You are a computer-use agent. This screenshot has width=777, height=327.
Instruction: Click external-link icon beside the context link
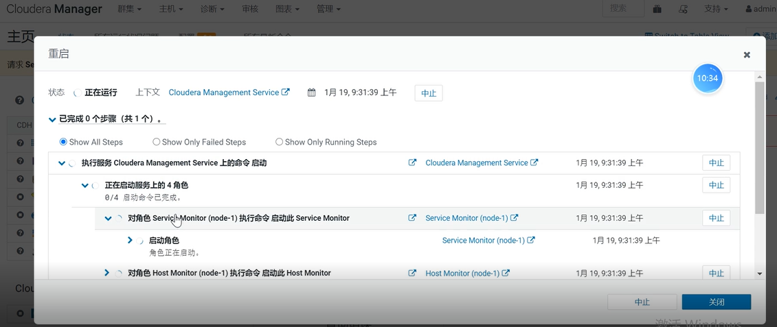coord(285,92)
